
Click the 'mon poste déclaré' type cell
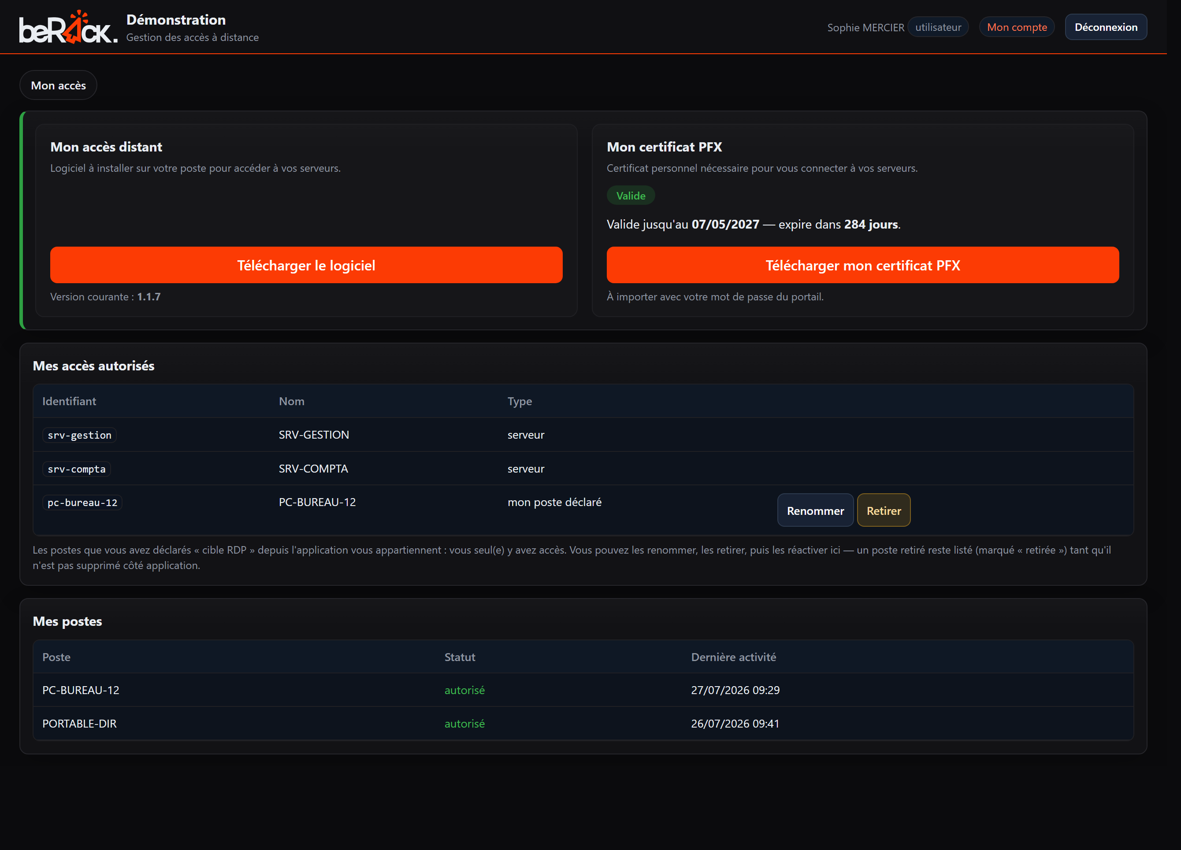(554, 502)
